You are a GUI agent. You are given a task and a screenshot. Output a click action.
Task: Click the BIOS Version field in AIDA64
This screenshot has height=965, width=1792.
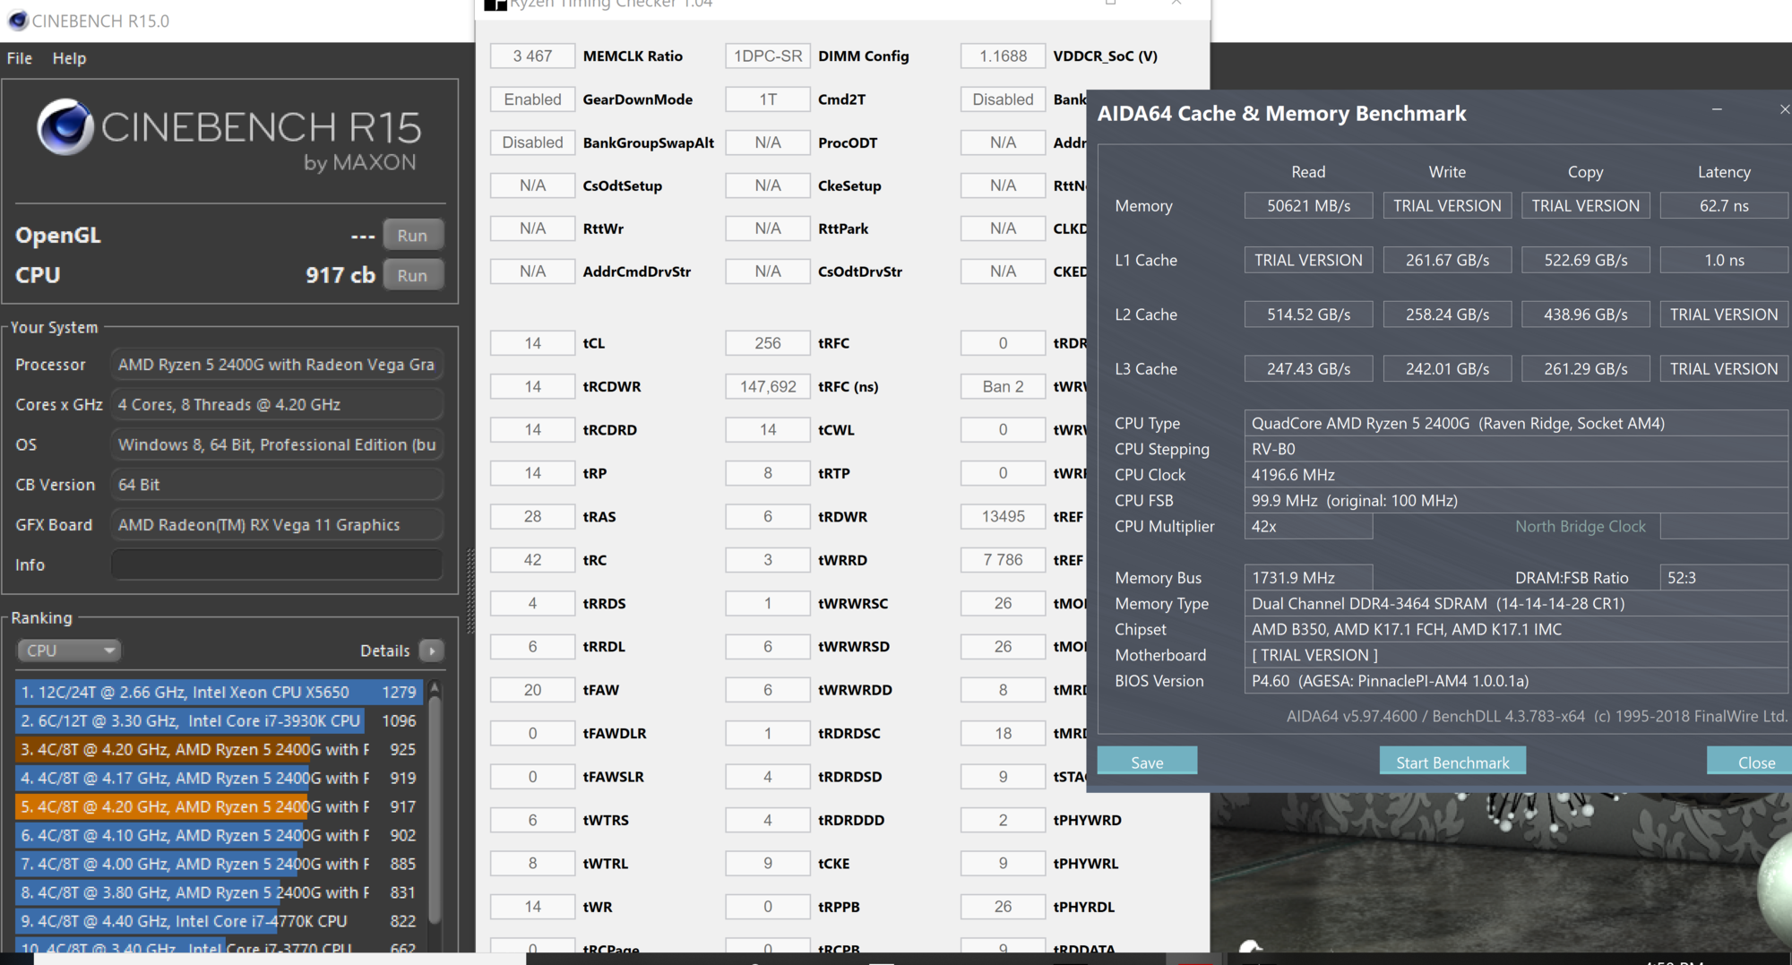(1516, 681)
